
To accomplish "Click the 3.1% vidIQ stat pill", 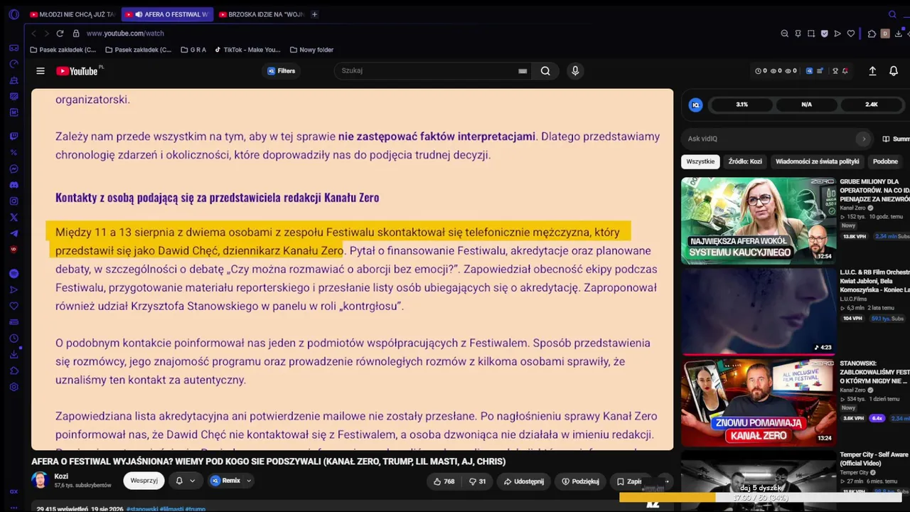I will coord(742,105).
